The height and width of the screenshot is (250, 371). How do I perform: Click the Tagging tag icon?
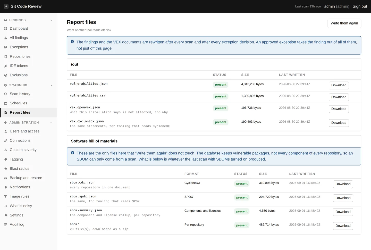click(x=6, y=160)
